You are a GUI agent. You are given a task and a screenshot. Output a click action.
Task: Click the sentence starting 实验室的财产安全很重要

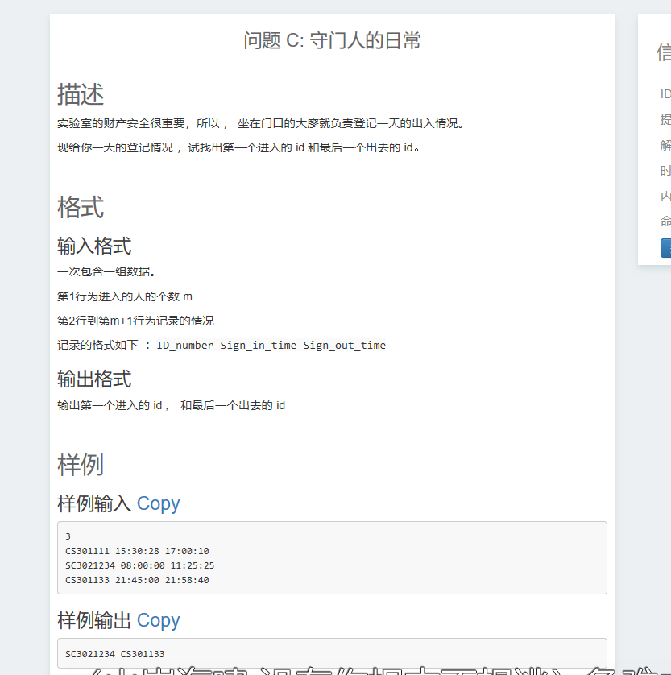click(262, 123)
